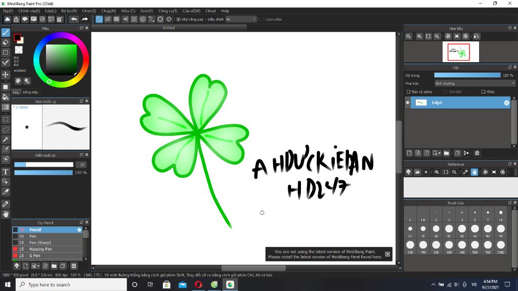Click the Type here to search box

click(x=71, y=284)
